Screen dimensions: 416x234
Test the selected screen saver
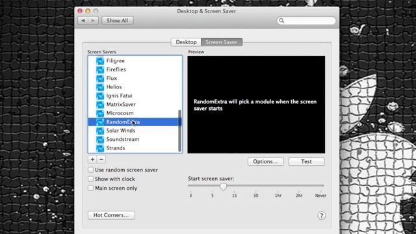[x=306, y=162]
